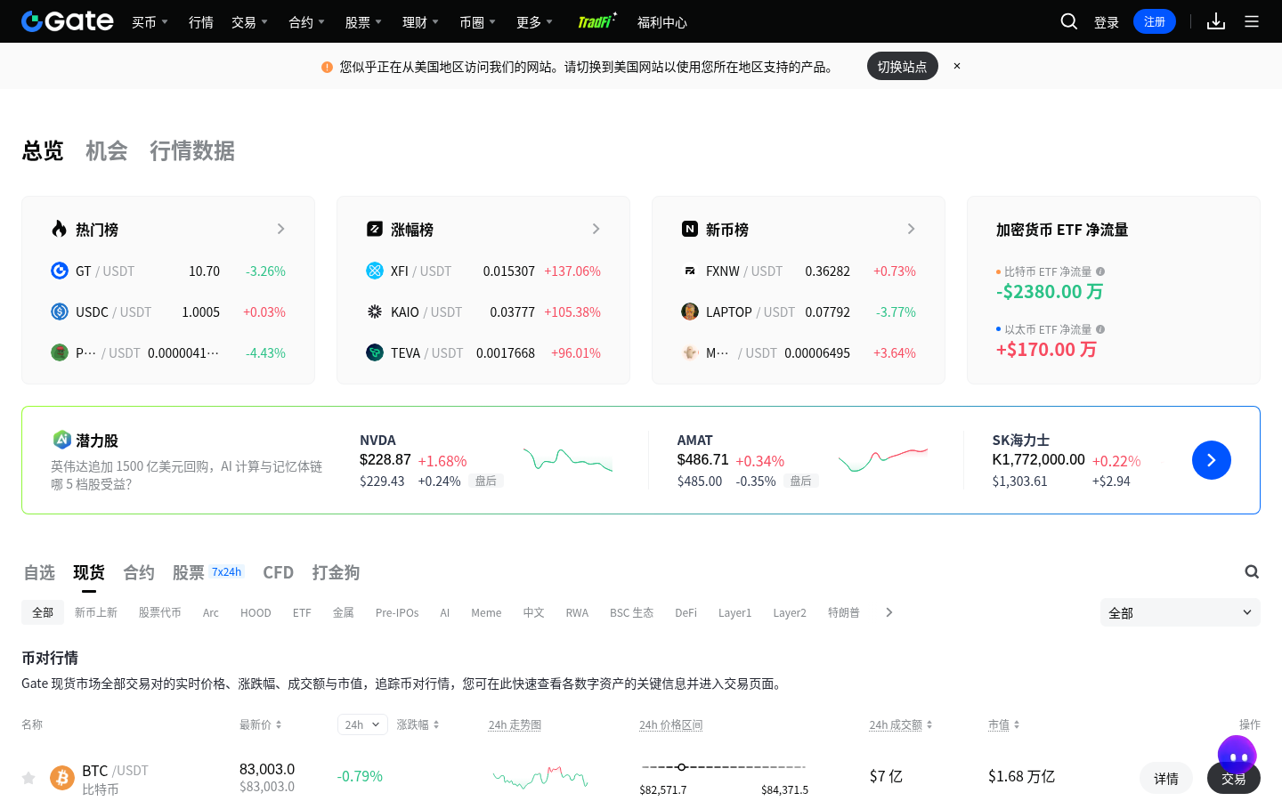
Task: Click the 潜力股 AI icon
Action: pos(61,440)
